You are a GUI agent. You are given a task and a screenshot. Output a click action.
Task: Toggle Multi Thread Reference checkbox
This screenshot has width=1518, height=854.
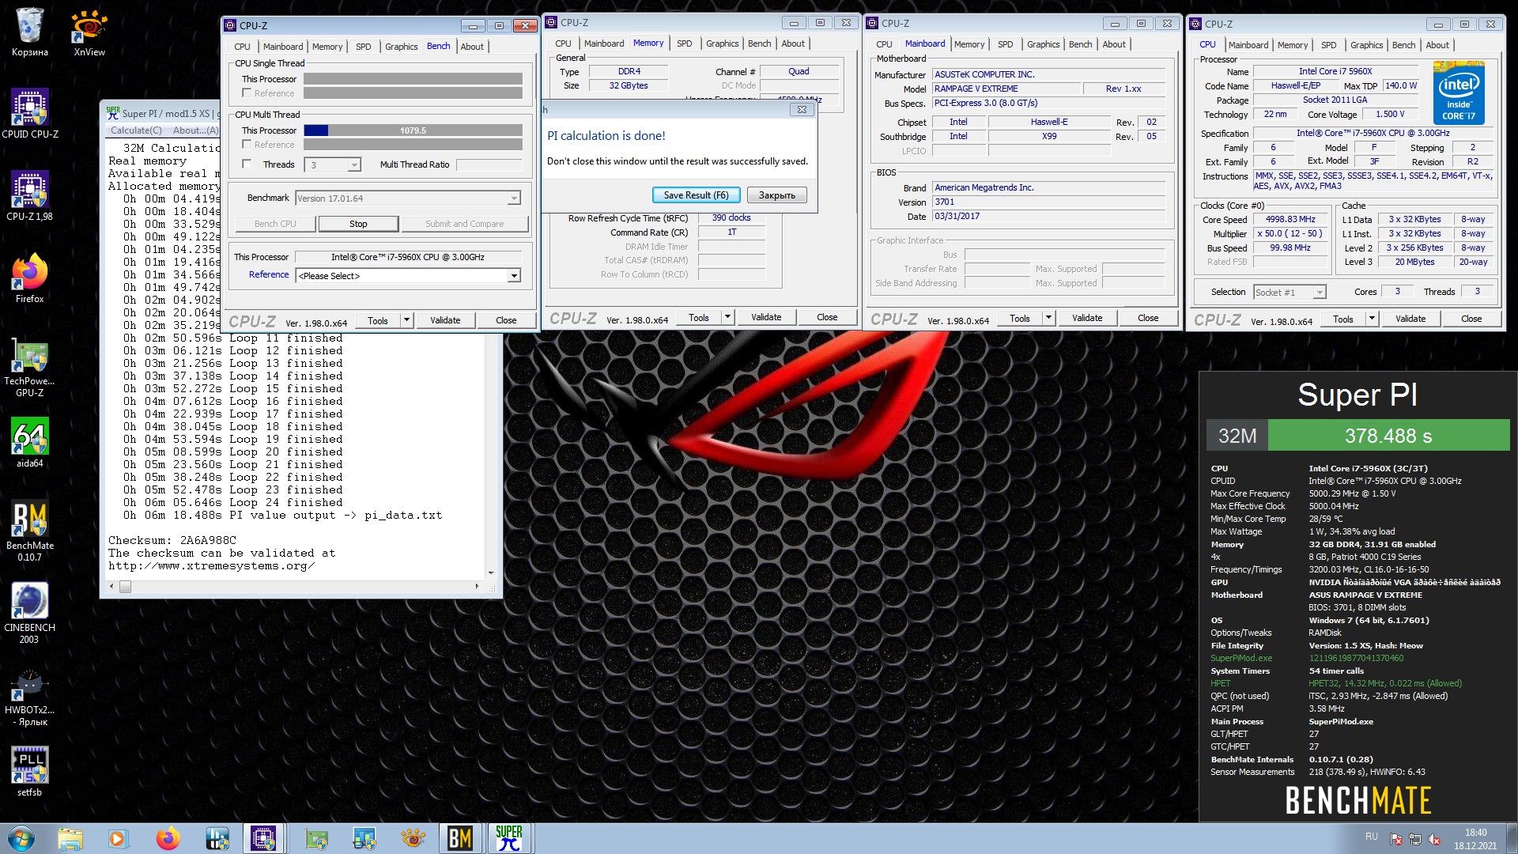[247, 145]
